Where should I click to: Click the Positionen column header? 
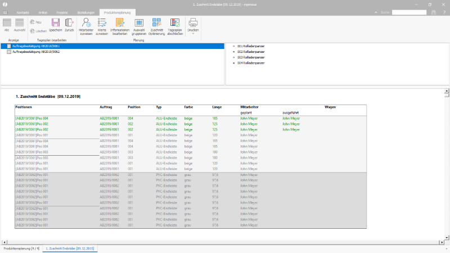24,107
